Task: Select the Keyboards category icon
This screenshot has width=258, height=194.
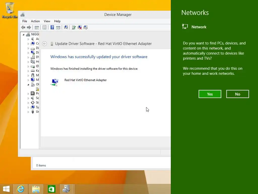Action: (x=33, y=71)
